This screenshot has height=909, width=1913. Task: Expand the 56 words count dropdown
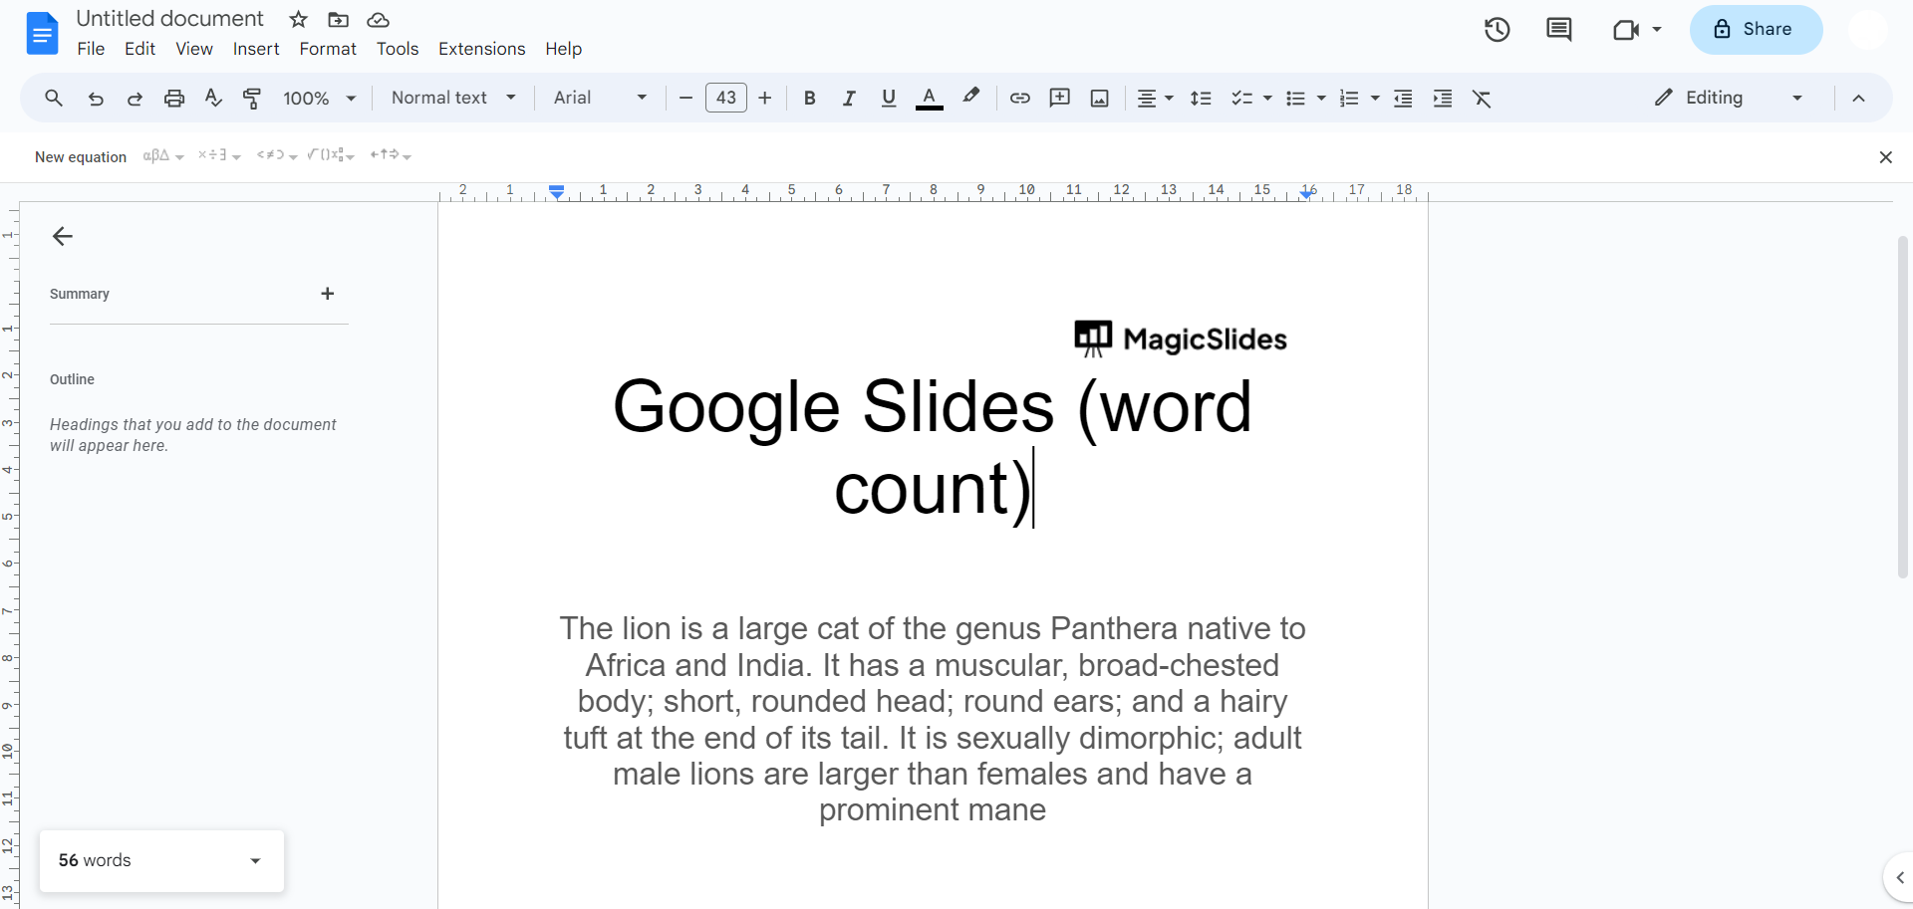[255, 861]
